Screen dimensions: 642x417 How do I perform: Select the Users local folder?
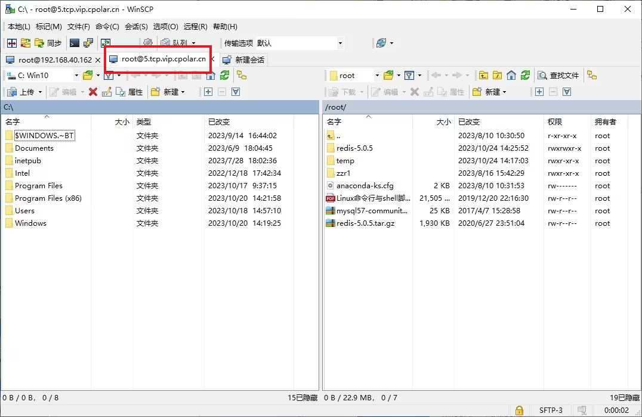click(x=24, y=211)
